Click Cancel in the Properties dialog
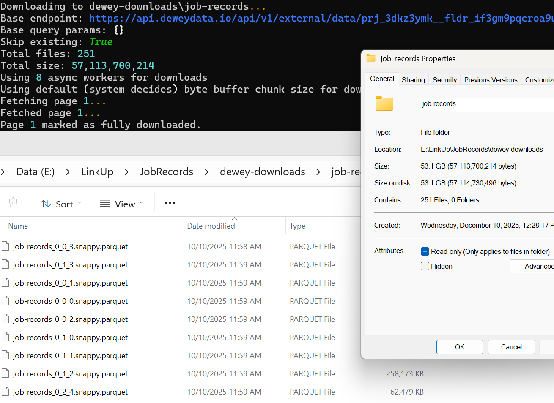Viewport: 554px width, 403px height. pyautogui.click(x=511, y=347)
